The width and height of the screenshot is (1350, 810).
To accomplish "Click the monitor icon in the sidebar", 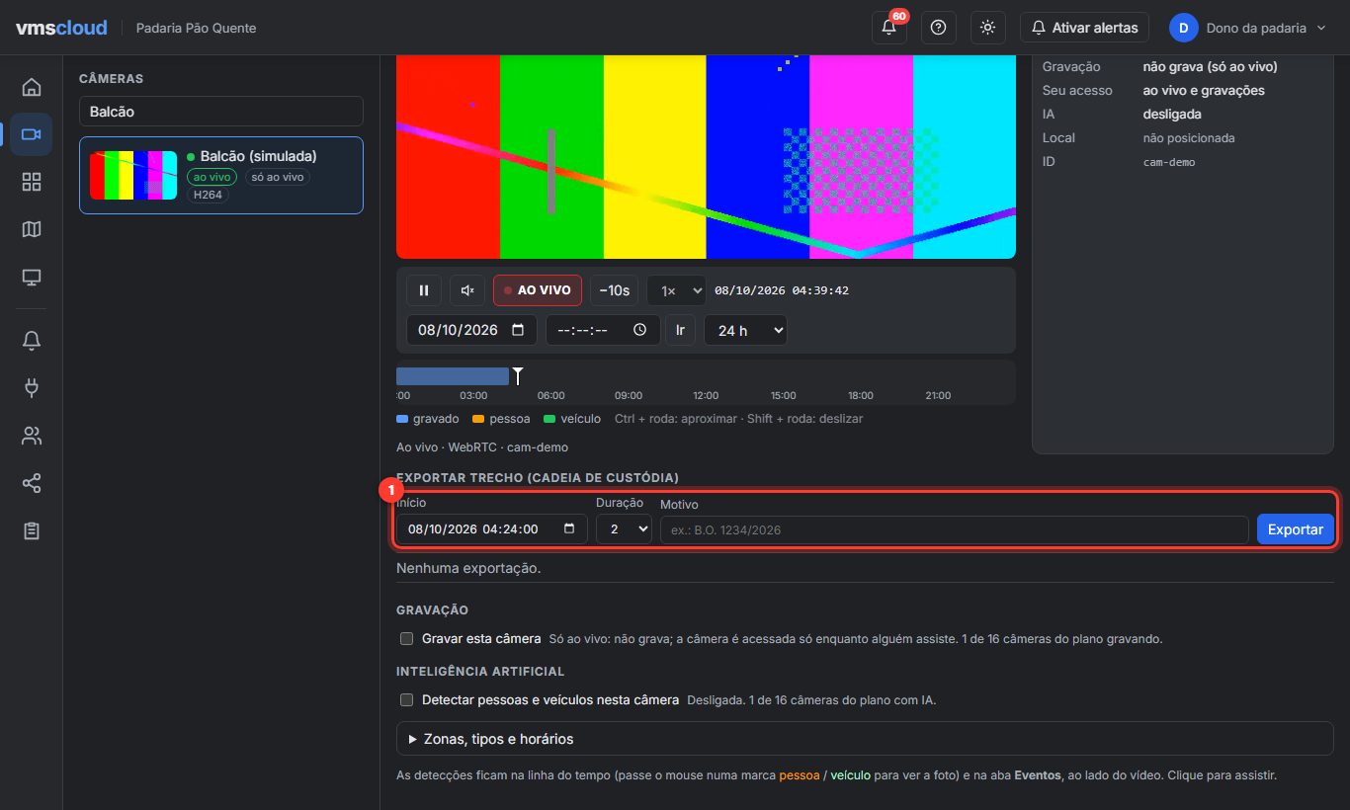I will [32, 277].
